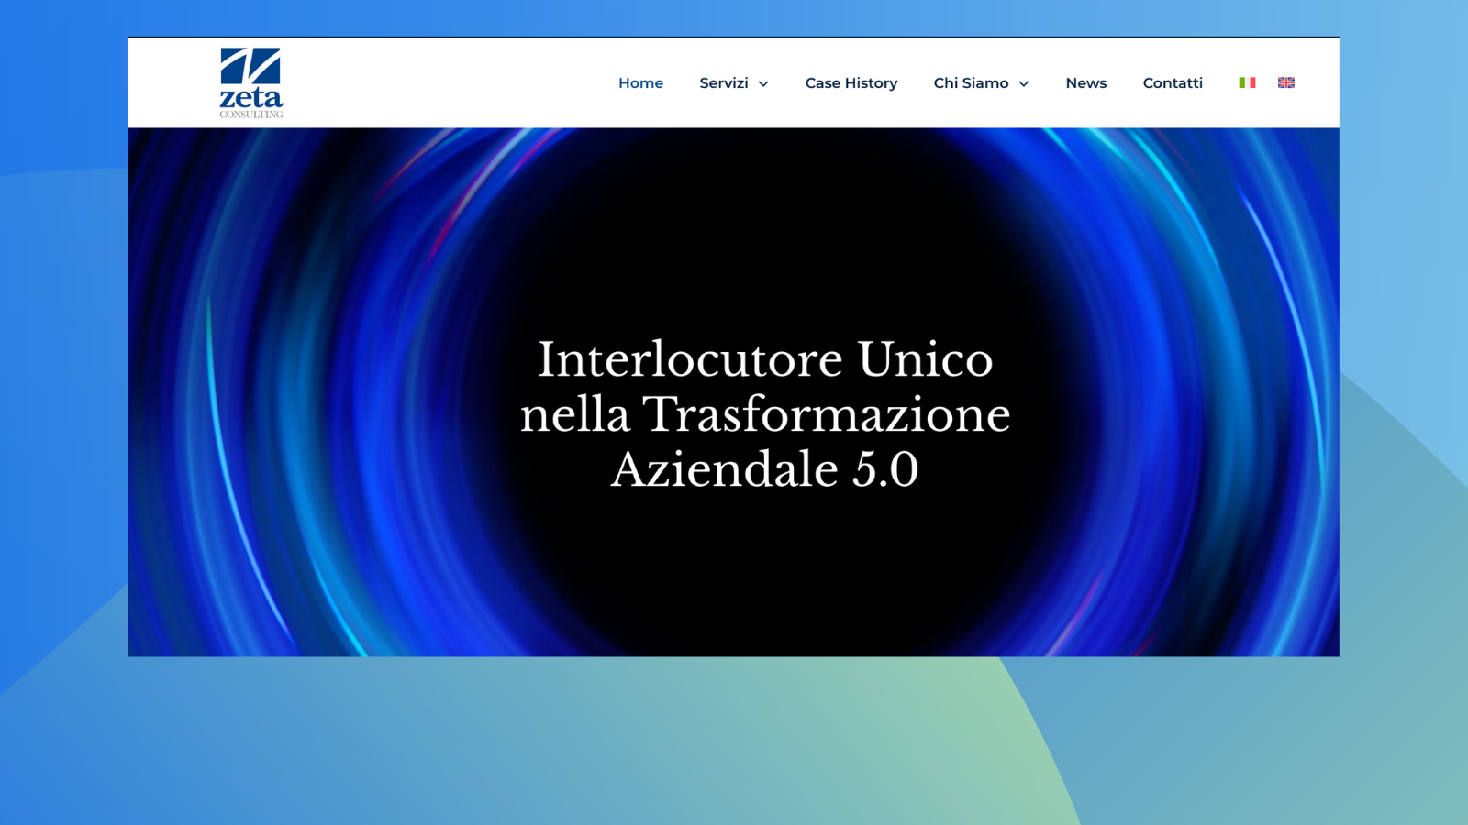Click the 'Aziendale 5.0' headline line
1468x825 pixels.
[x=764, y=469]
